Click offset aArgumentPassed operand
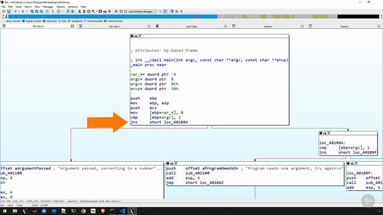 point(25,168)
